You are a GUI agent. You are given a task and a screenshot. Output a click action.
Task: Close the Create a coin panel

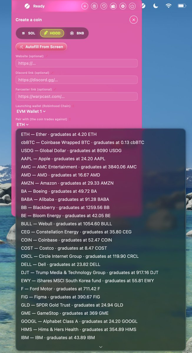click(133, 20)
